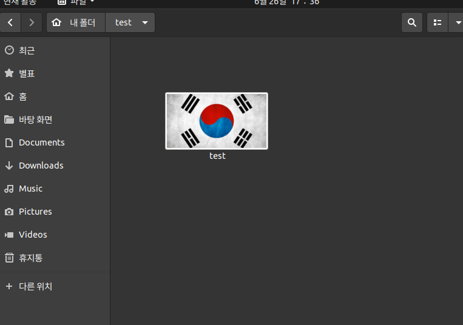Image resolution: width=463 pixels, height=325 pixels.
Task: Open the view options dropdown arrow
Action: [x=456, y=22]
